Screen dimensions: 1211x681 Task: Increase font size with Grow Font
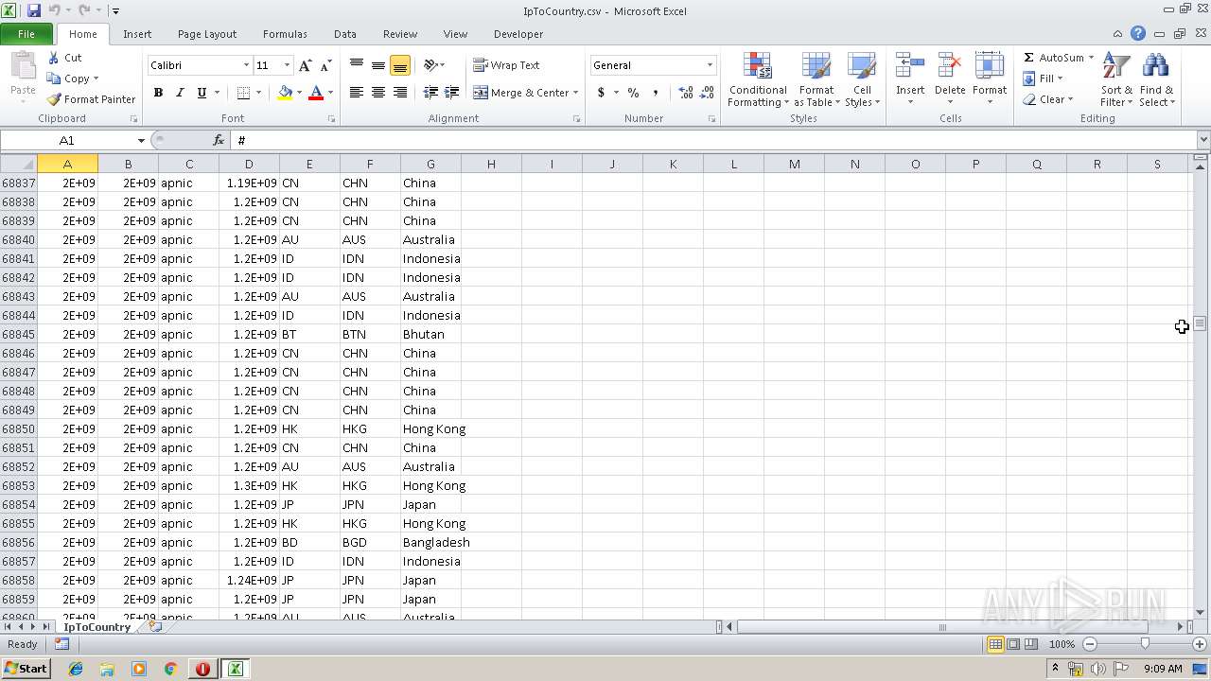(305, 65)
